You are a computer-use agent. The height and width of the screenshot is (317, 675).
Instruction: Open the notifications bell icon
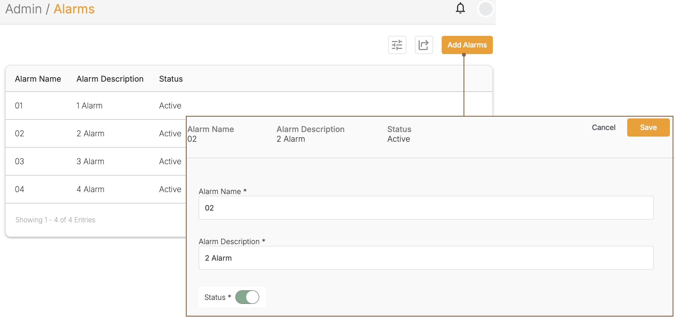tap(460, 8)
